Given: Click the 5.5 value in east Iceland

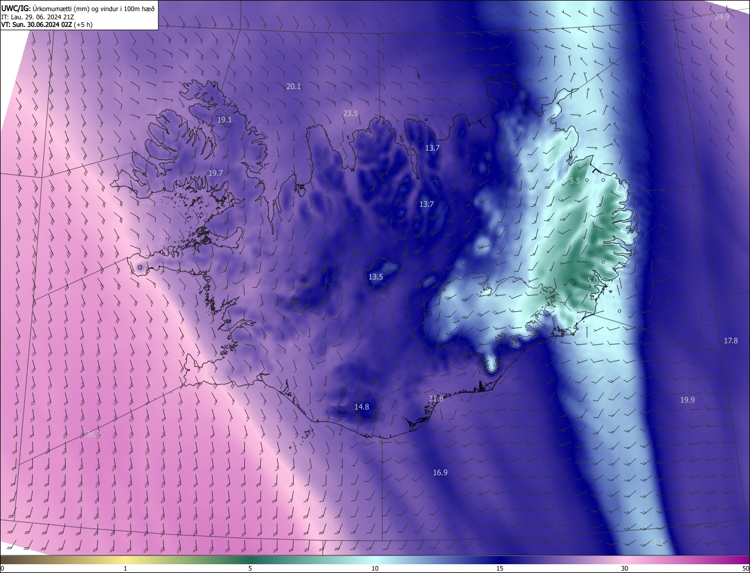Looking at the screenshot, I should click(x=575, y=182).
